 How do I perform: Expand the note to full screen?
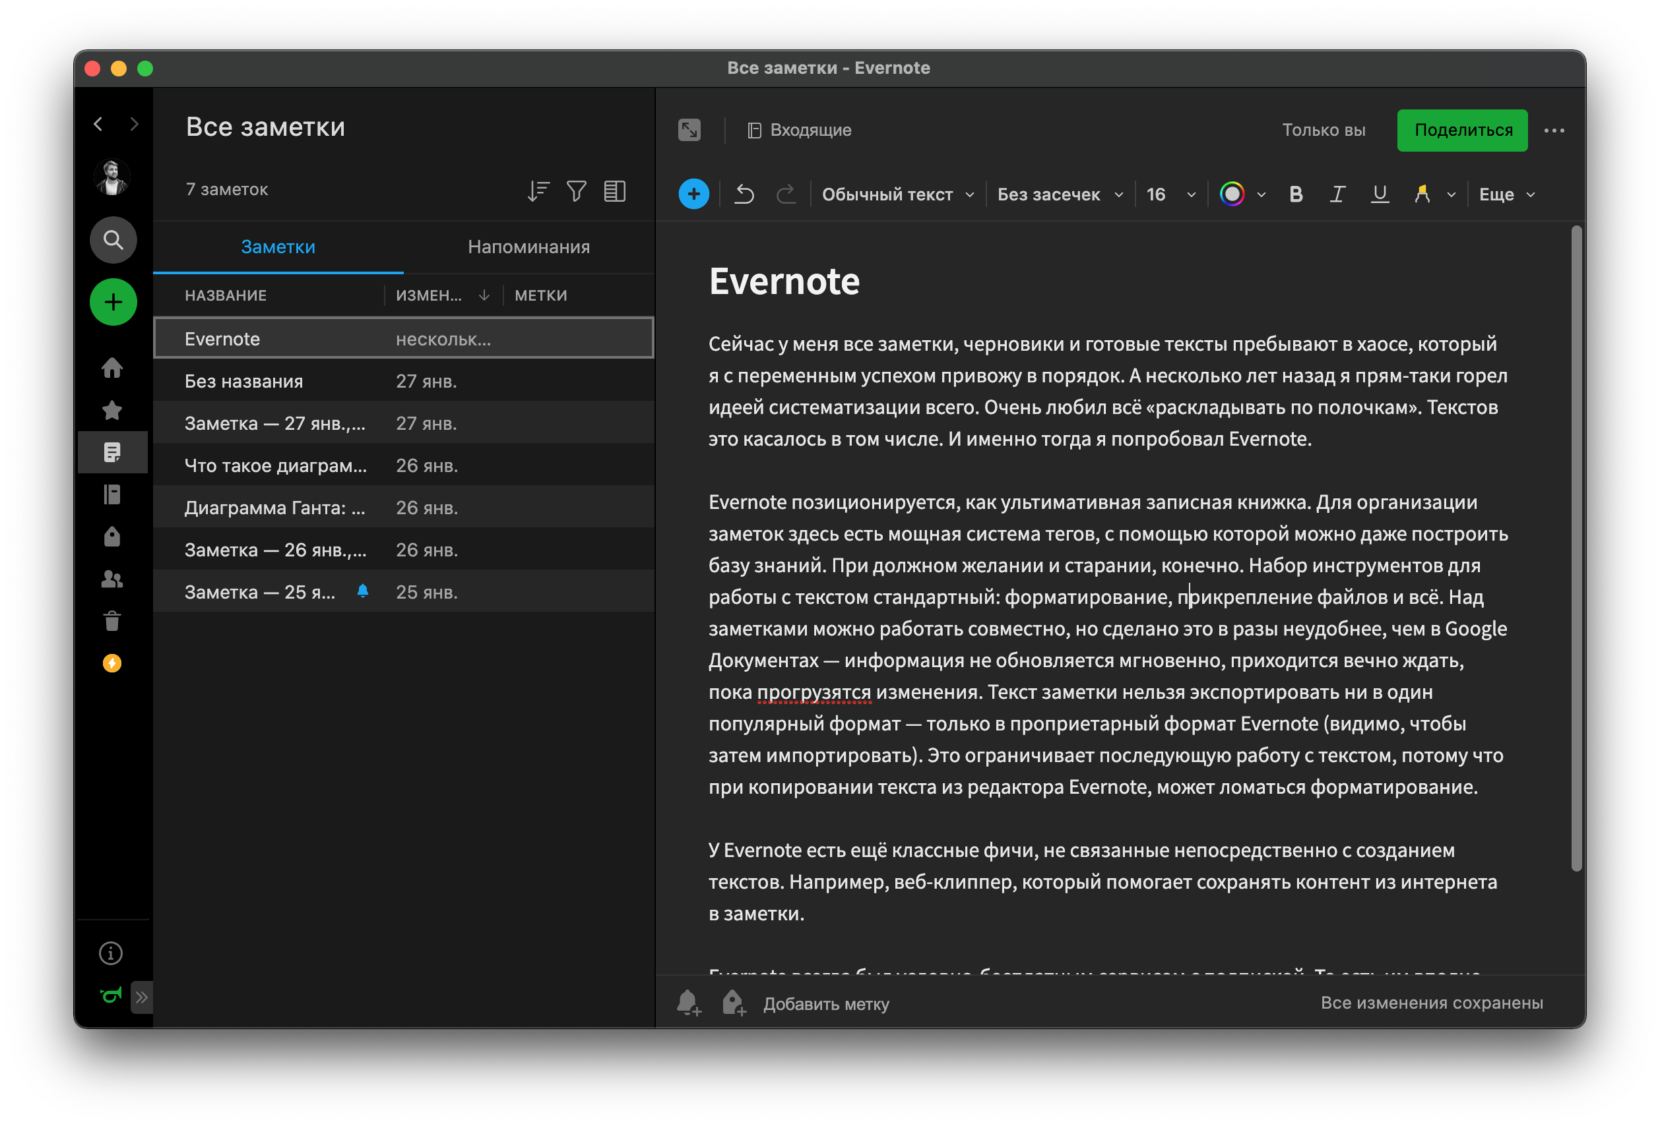point(689,130)
